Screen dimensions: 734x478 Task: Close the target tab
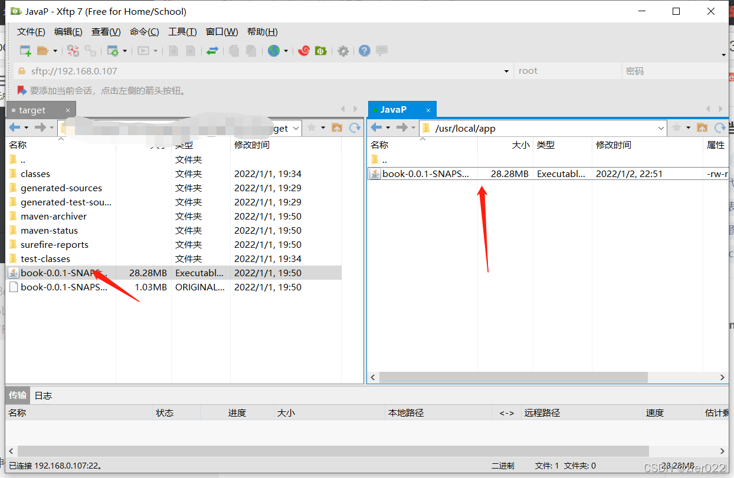(x=68, y=110)
